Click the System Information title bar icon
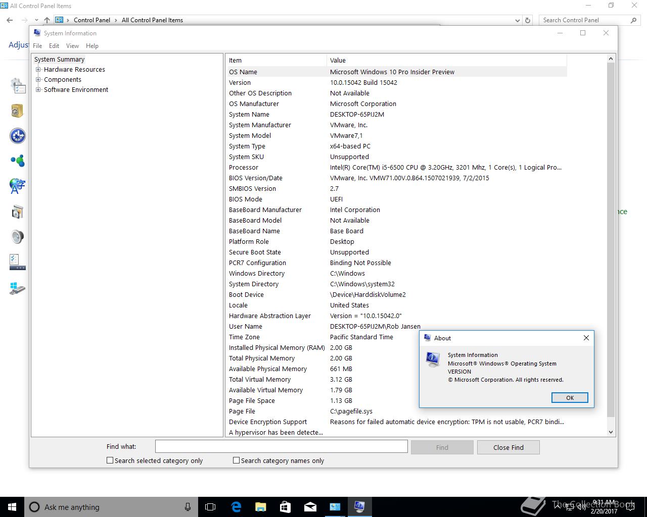This screenshot has width=647, height=517. tap(37, 33)
